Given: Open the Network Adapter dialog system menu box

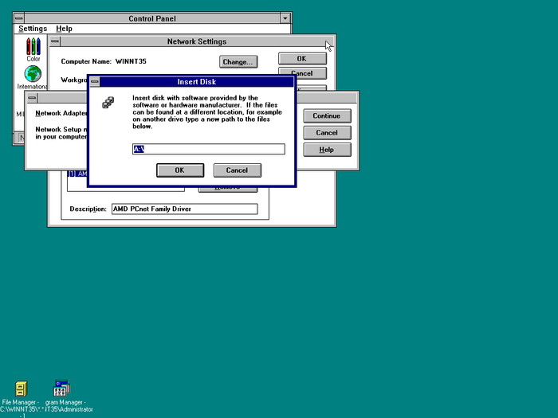Looking at the screenshot, I should pyautogui.click(x=33, y=98).
